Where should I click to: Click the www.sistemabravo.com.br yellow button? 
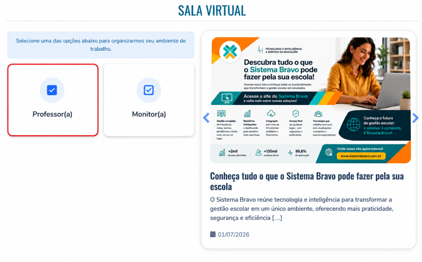click(361, 156)
